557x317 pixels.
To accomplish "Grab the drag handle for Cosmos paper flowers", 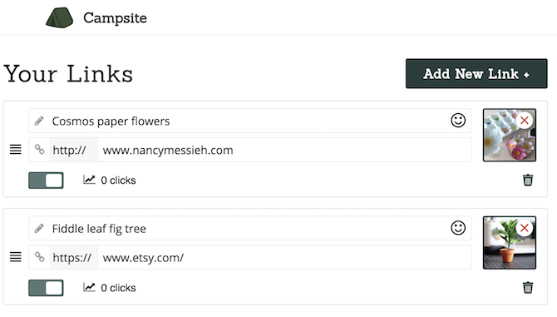I will (15, 149).
